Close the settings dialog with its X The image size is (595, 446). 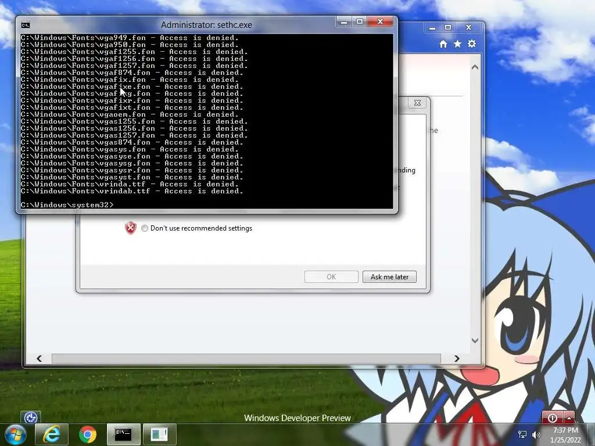pos(417,103)
